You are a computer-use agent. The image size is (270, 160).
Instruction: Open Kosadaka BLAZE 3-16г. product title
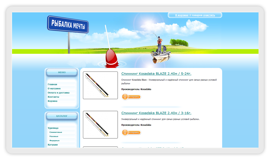click(x=156, y=113)
